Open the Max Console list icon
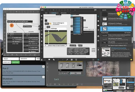The image size is (135, 92). (98, 30)
